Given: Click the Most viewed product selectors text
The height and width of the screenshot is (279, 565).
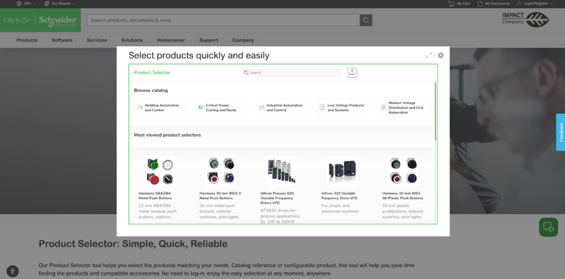Looking at the screenshot, I should pyautogui.click(x=168, y=135).
